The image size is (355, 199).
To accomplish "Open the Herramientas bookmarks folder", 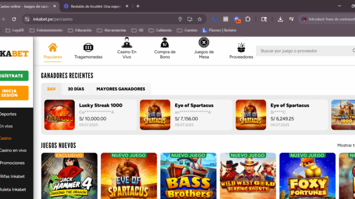I will click(x=111, y=30).
